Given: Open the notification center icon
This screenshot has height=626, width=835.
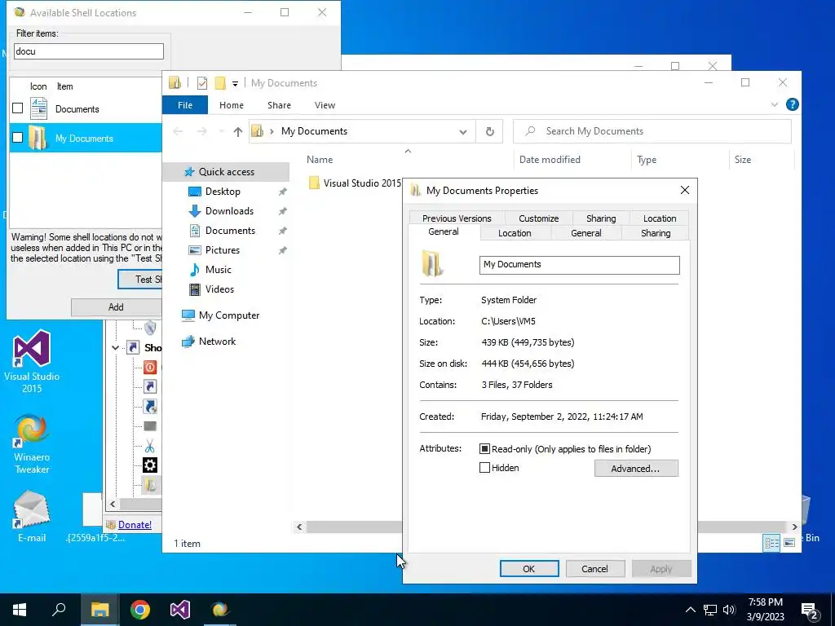Looking at the screenshot, I should click(x=809, y=611).
